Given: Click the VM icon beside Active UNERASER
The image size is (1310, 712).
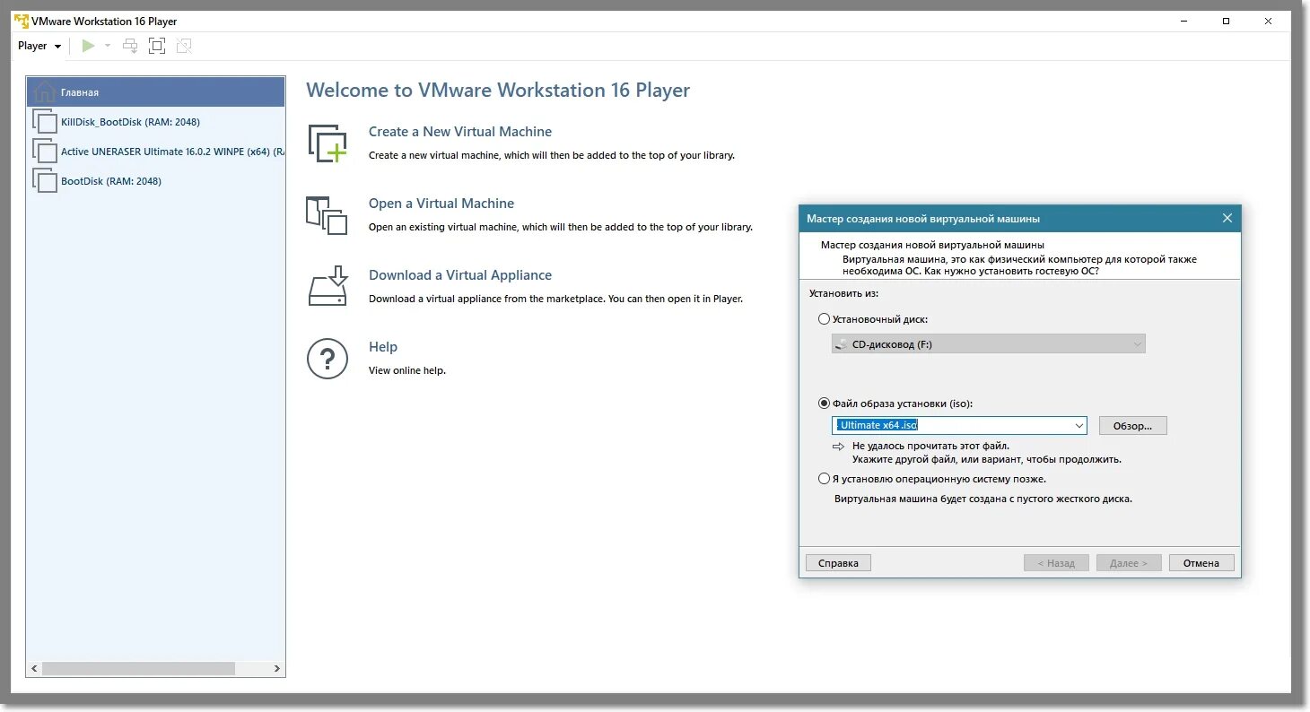Looking at the screenshot, I should point(44,152).
